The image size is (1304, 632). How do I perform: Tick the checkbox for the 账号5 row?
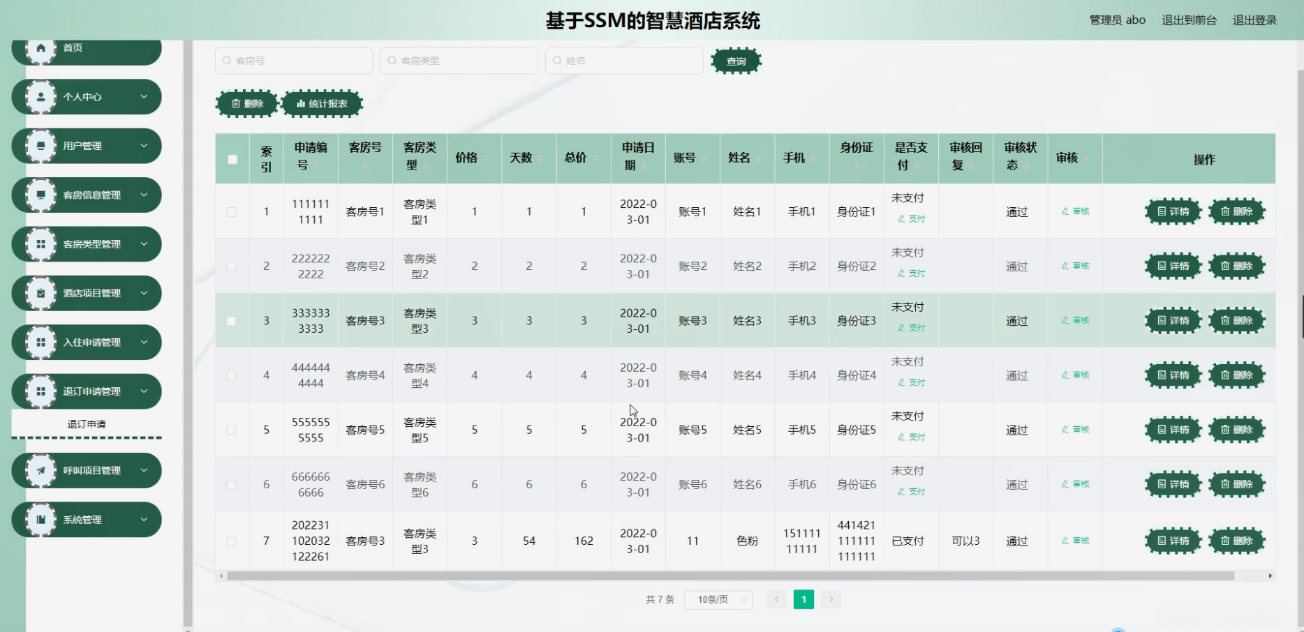pos(231,430)
